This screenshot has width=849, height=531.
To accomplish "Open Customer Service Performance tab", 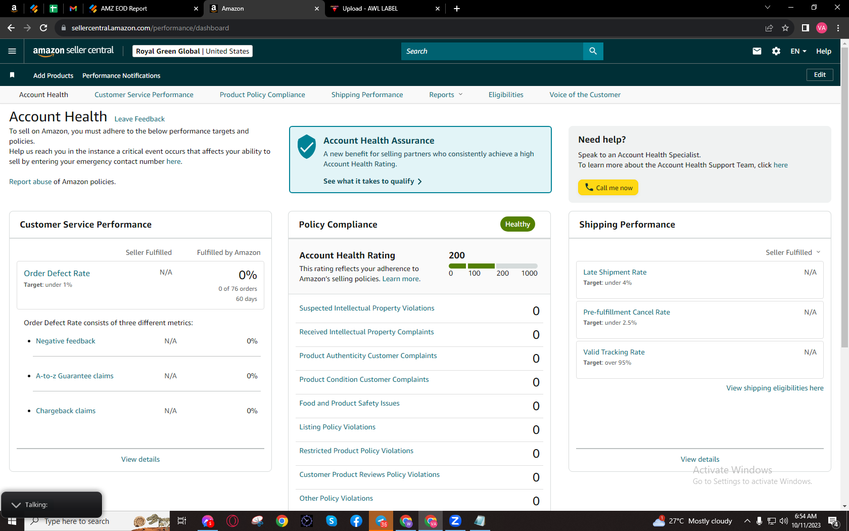I will pyautogui.click(x=144, y=95).
